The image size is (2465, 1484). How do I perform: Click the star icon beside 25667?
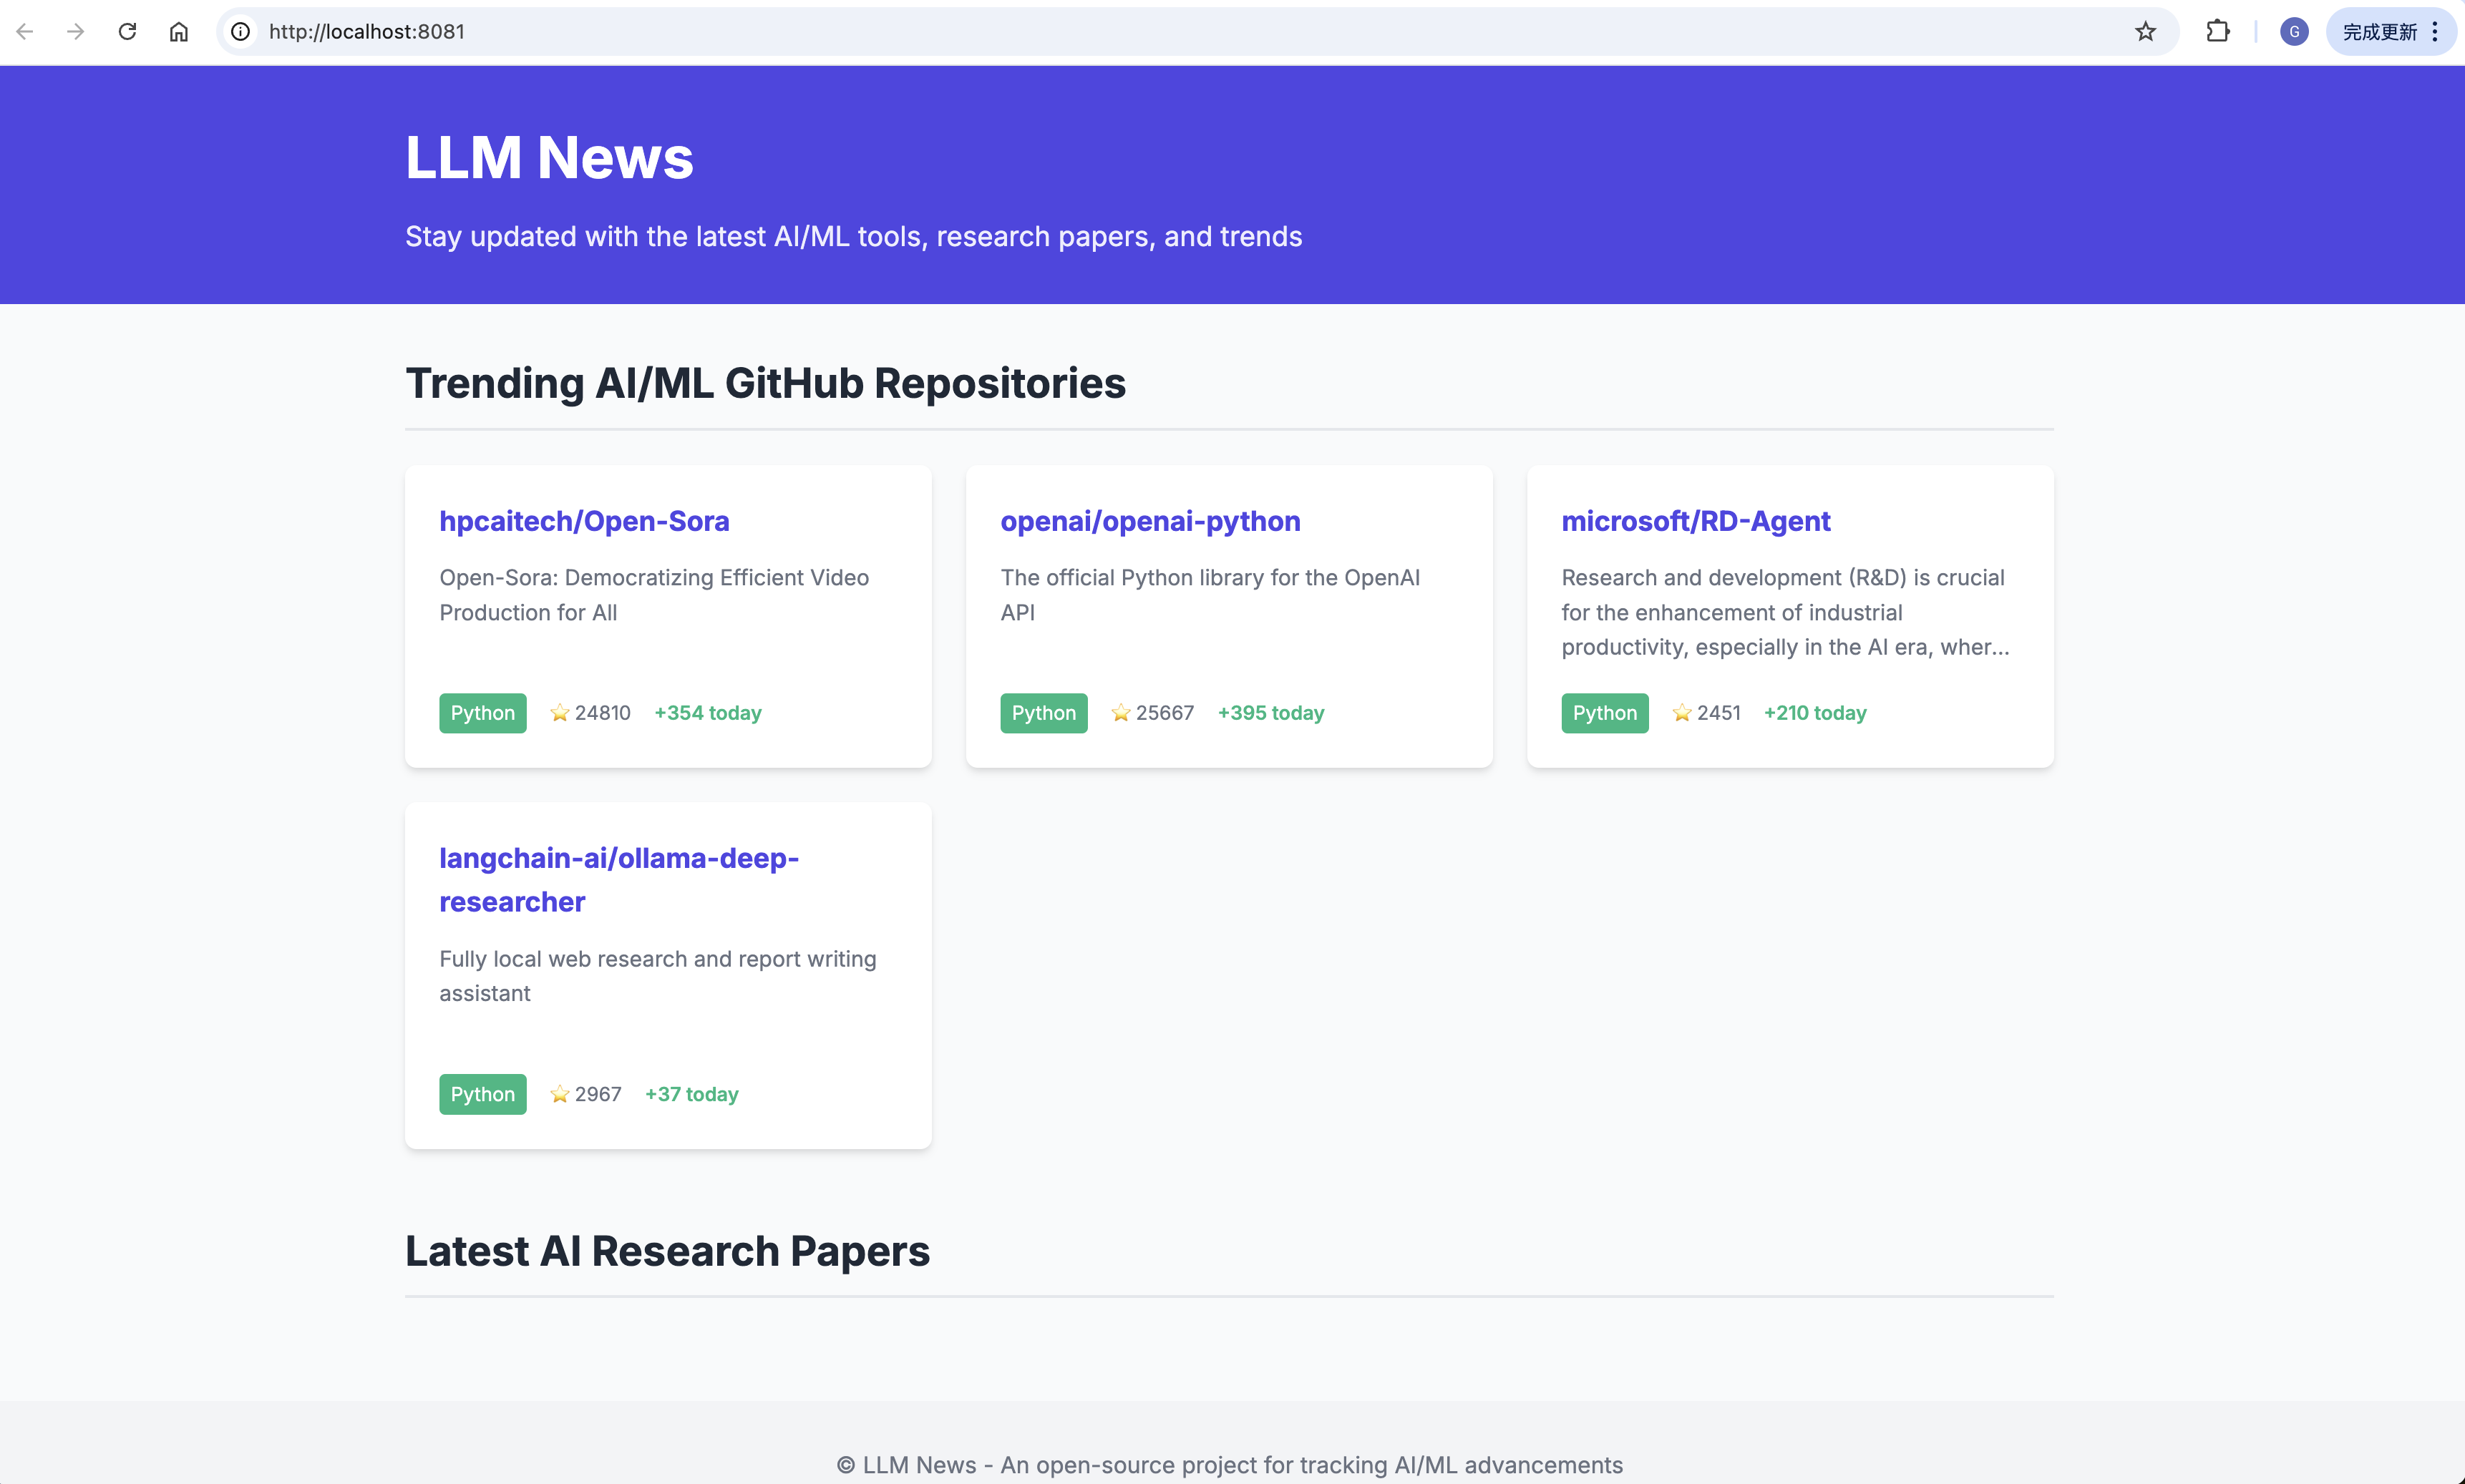[x=1121, y=713]
